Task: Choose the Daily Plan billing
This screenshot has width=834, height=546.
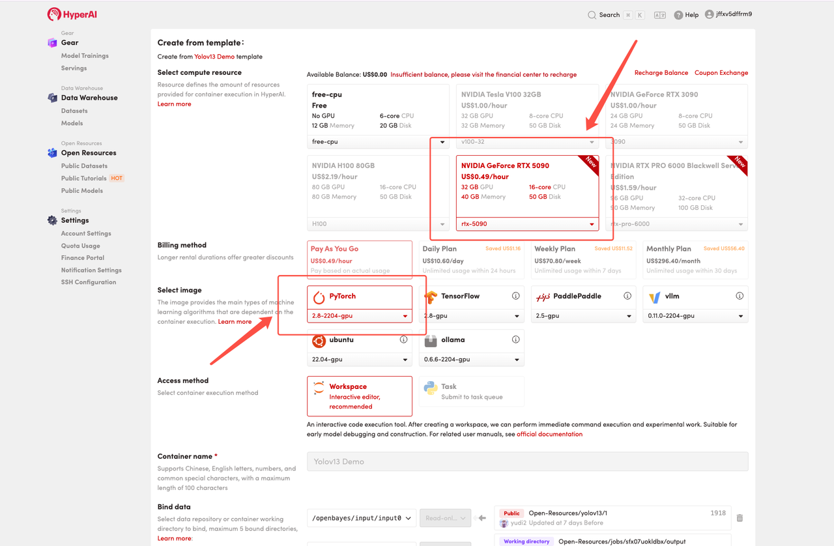Action: [x=472, y=259]
